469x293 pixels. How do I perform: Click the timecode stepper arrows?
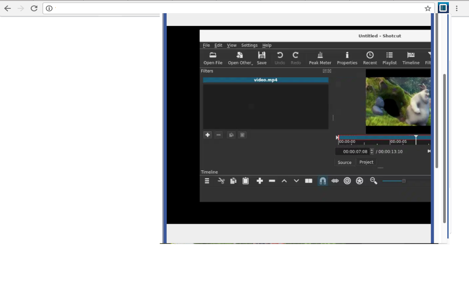[x=372, y=151]
